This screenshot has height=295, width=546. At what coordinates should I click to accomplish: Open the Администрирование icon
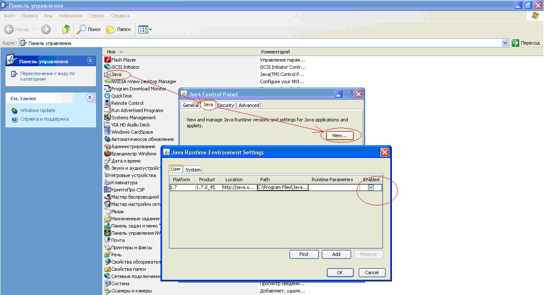tap(107, 146)
